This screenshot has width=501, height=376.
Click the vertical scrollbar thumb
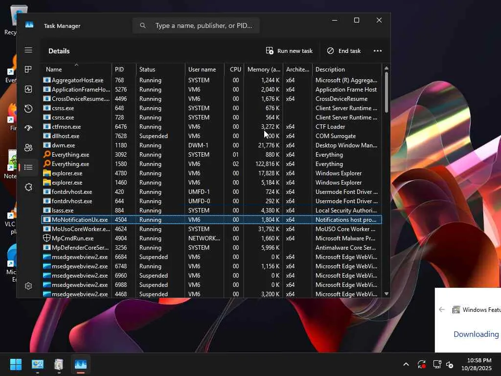387,92
